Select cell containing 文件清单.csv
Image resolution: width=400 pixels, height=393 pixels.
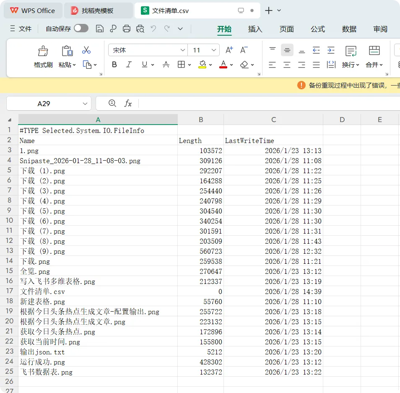(98, 291)
